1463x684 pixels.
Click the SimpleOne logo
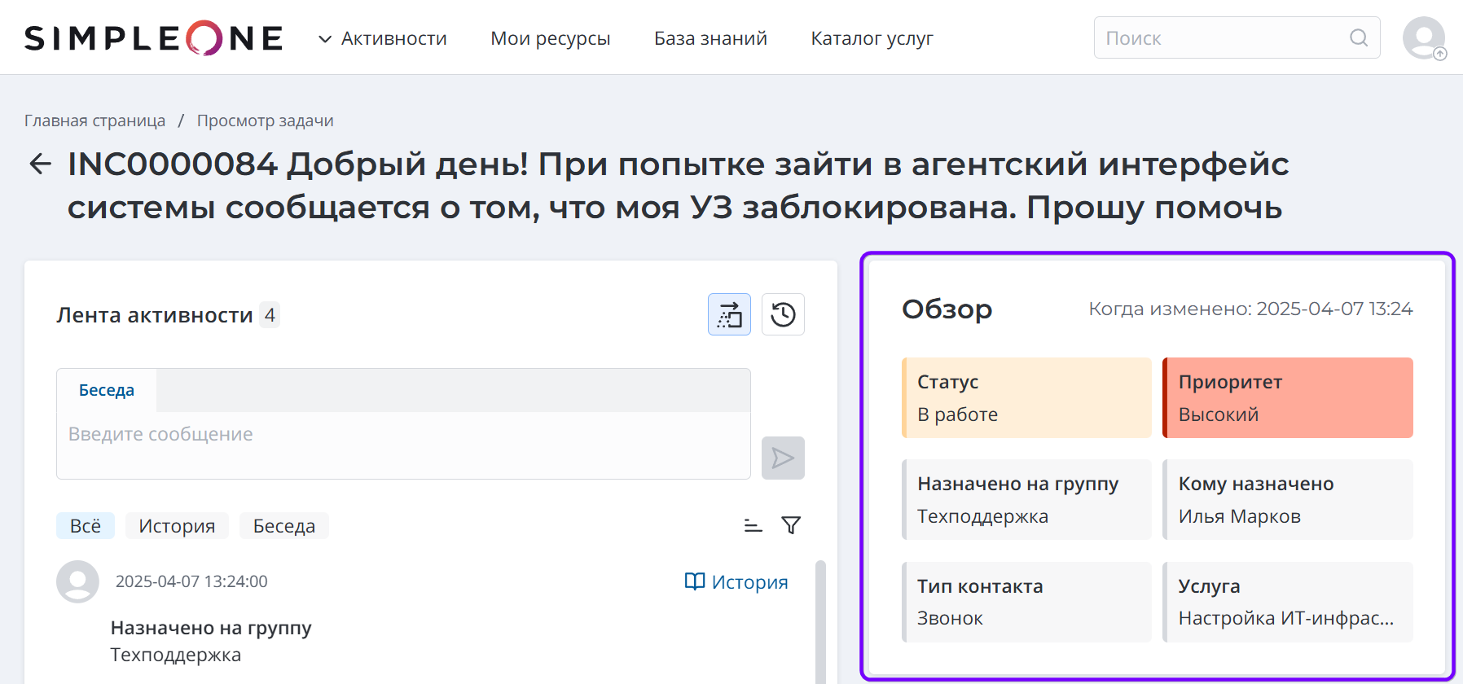click(154, 38)
